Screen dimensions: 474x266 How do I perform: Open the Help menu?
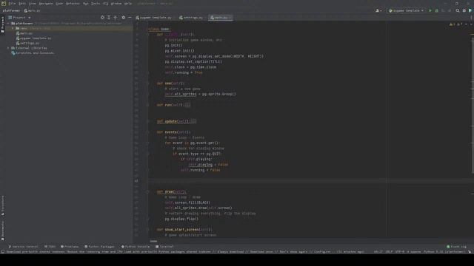[128, 3]
